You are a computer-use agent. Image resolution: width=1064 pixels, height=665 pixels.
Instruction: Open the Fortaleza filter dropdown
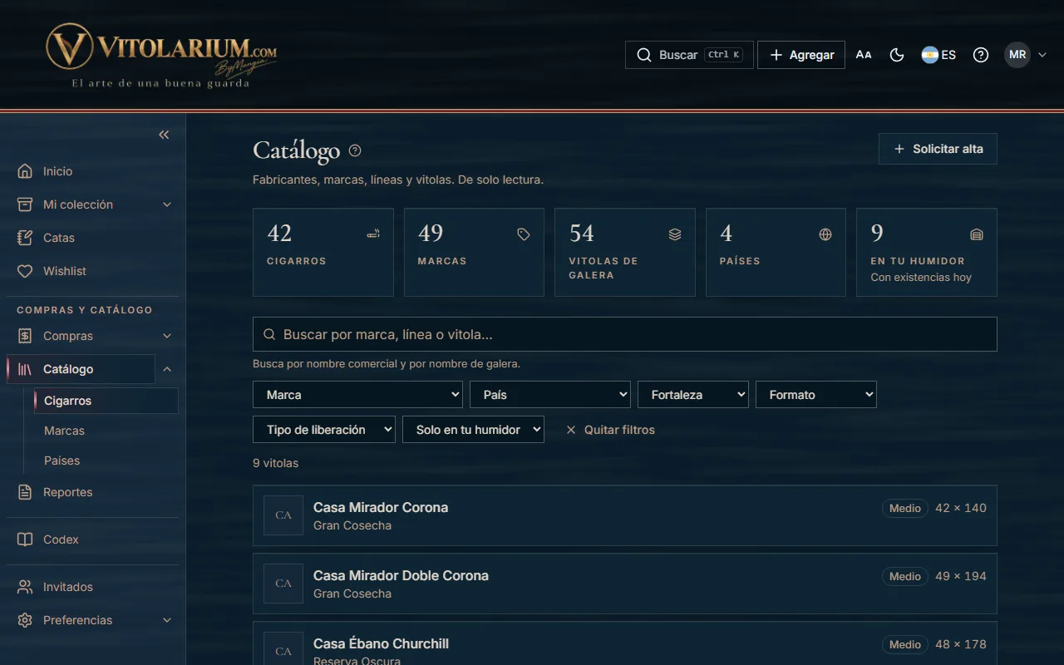pyautogui.click(x=693, y=395)
